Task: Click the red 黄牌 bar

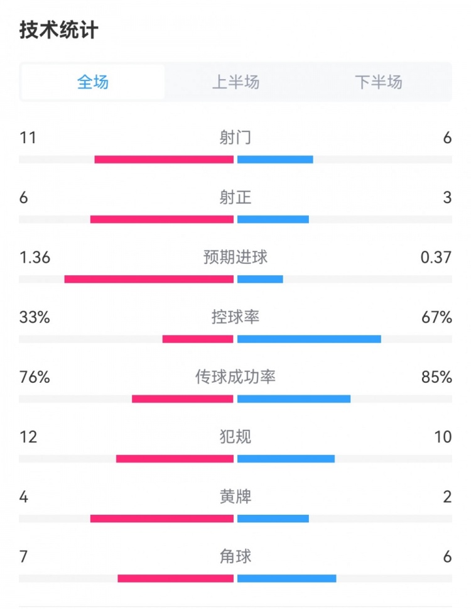Action: (162, 518)
